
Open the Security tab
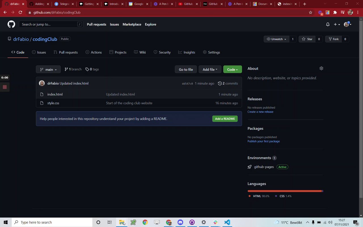point(162,52)
